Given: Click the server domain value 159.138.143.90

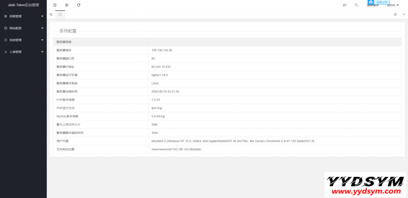Looking at the screenshot, I should point(162,50).
